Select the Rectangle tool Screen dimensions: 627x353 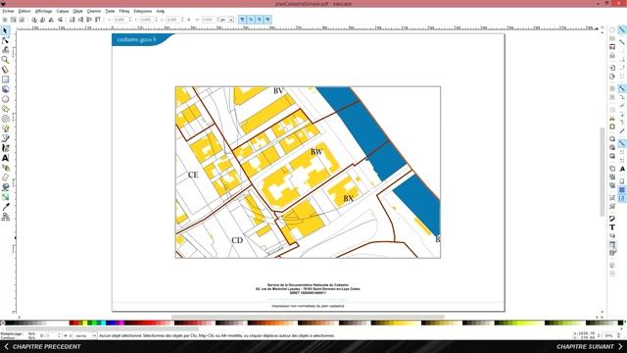click(5, 79)
